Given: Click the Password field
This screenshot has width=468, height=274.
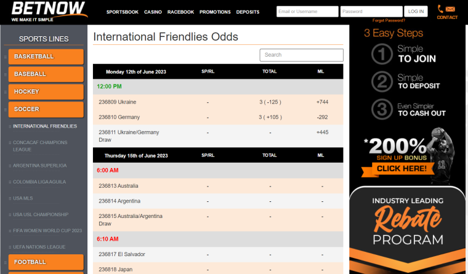Looking at the screenshot, I should pos(371,11).
